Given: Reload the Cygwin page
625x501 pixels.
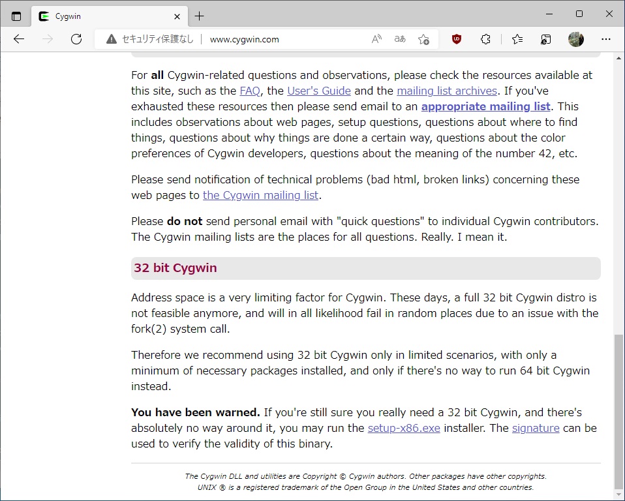Looking at the screenshot, I should pyautogui.click(x=76, y=39).
